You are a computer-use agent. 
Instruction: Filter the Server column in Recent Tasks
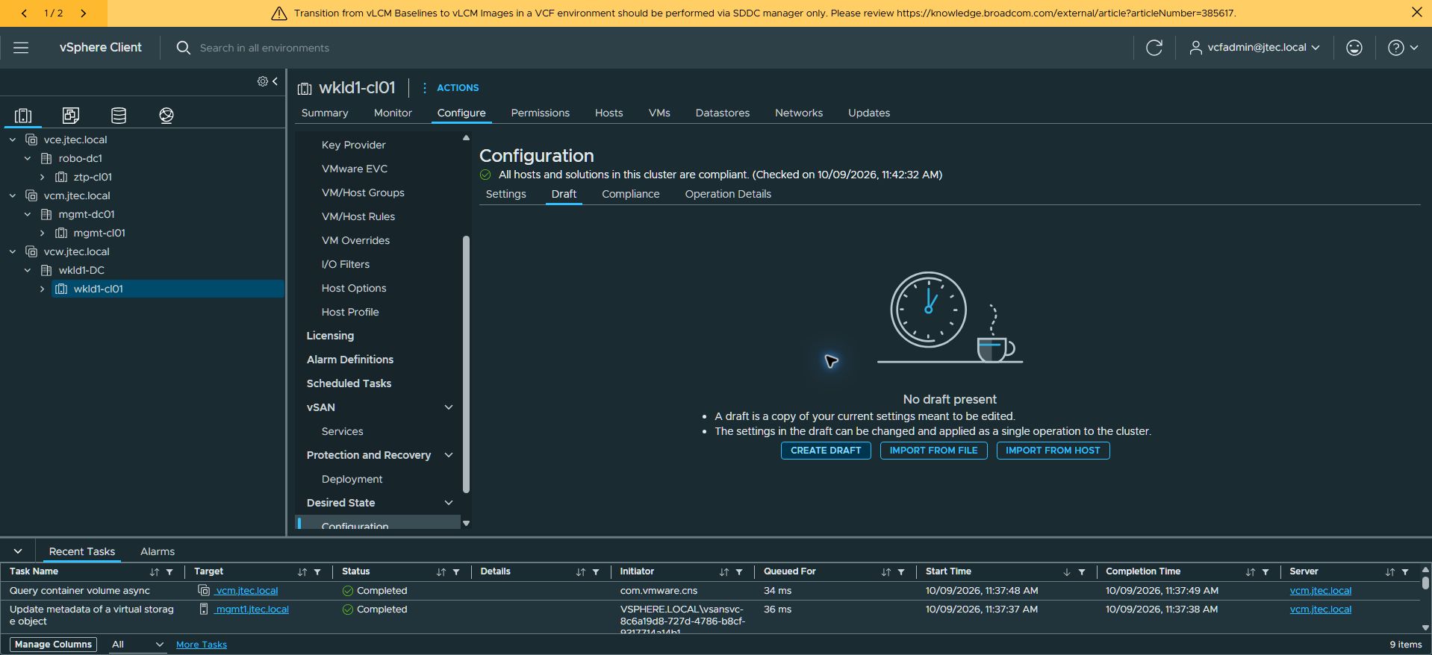(x=1405, y=572)
